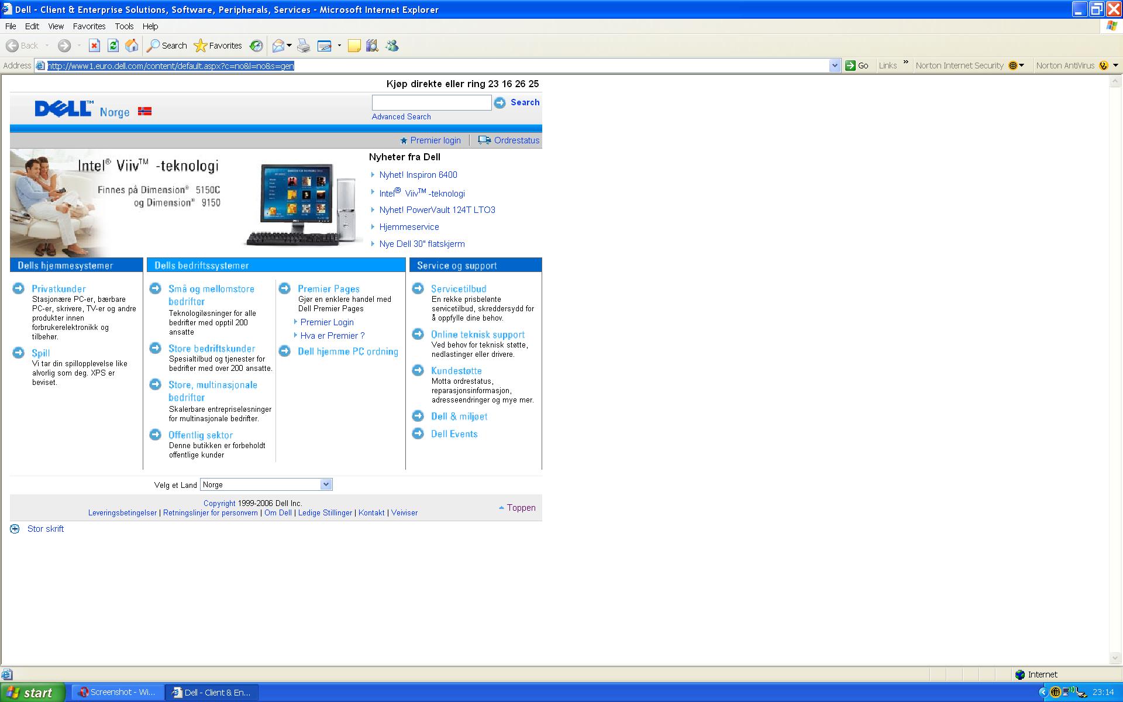Open the Tools menu

pos(124,26)
